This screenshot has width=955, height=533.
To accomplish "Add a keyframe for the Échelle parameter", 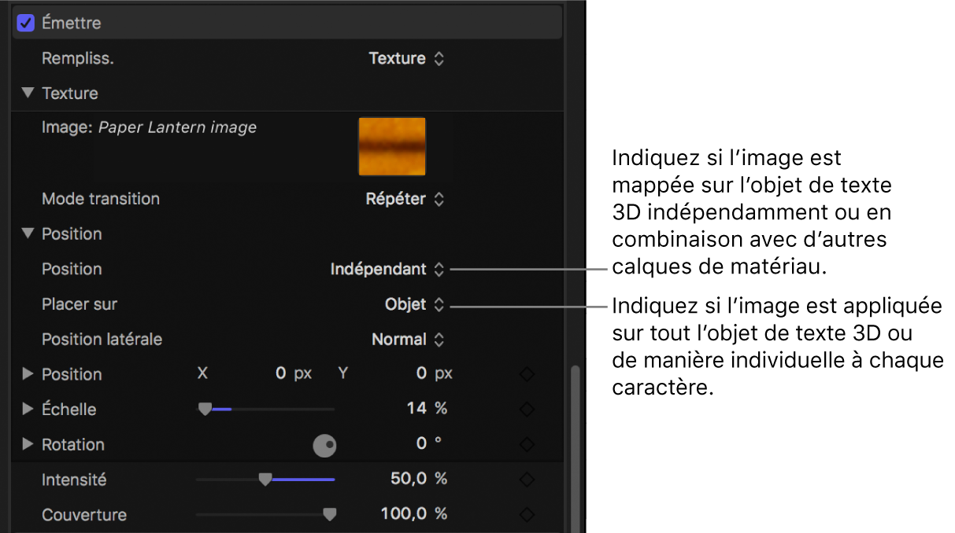I will (x=526, y=409).
